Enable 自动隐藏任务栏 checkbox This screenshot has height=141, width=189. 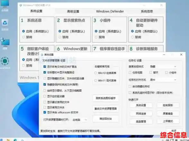pyautogui.click(x=130, y=86)
